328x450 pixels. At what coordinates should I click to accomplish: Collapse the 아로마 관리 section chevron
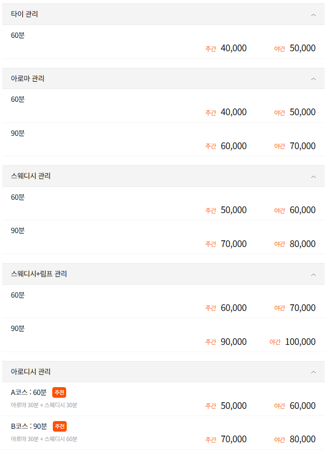[x=313, y=78]
